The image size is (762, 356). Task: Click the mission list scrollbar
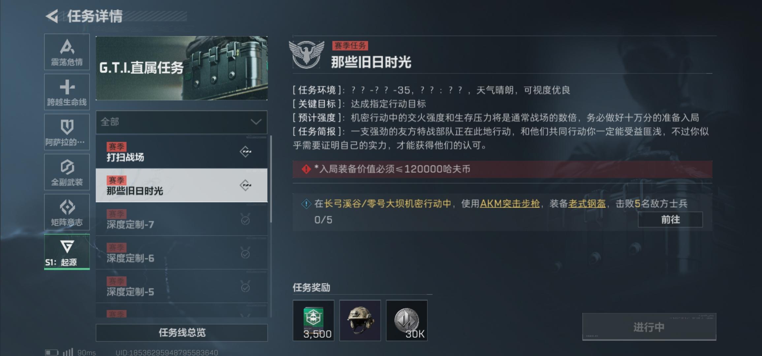coord(271,180)
